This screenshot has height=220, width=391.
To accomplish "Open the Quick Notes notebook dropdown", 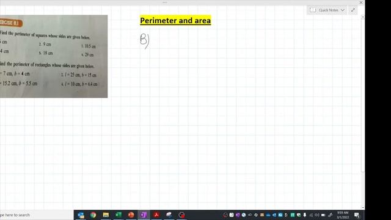I will [327, 10].
